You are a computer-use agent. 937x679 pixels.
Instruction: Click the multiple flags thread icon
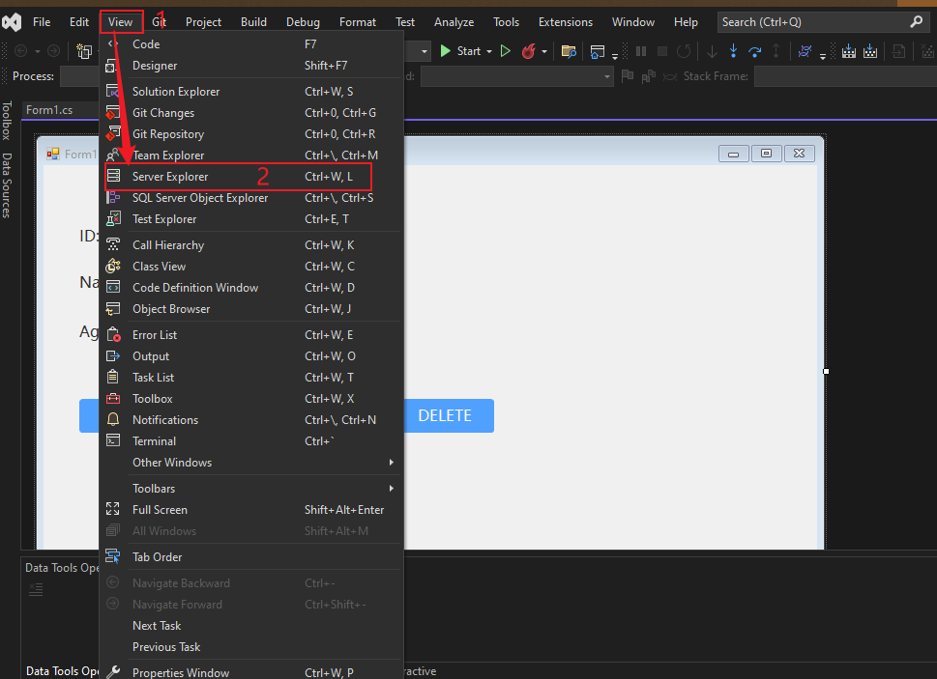coord(649,76)
